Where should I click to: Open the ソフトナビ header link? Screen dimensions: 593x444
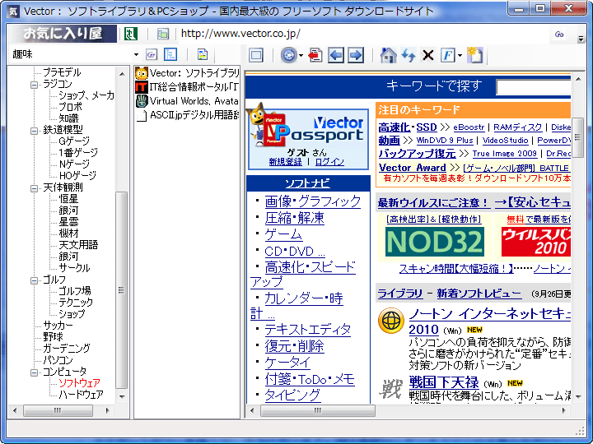click(x=307, y=183)
